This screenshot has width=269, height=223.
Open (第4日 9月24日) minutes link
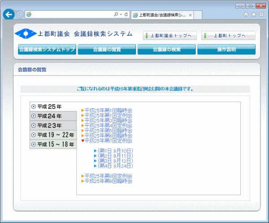pyautogui.click(x=115, y=166)
